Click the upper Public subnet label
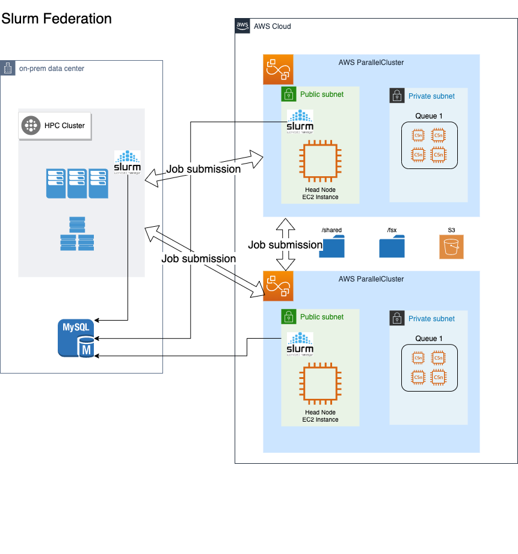518x554 pixels. pos(322,94)
